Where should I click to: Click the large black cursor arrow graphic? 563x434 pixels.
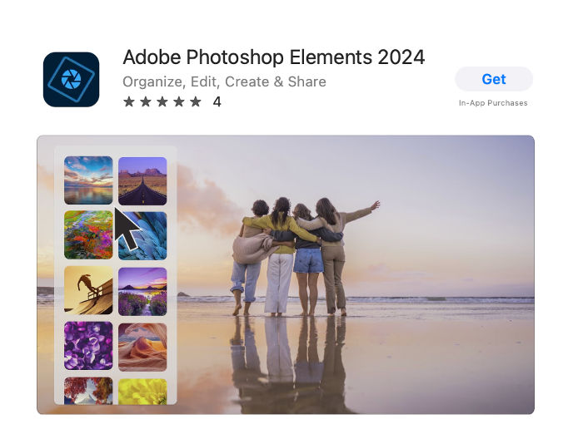coord(126,228)
